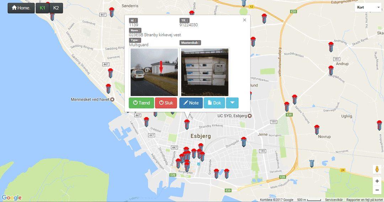Switch to the K2 tab
This screenshot has width=384, height=202.
pyautogui.click(x=56, y=8)
